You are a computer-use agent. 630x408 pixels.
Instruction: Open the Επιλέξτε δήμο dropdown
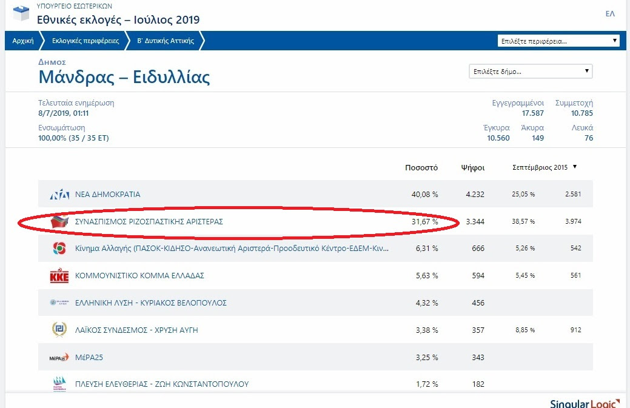[x=531, y=72]
